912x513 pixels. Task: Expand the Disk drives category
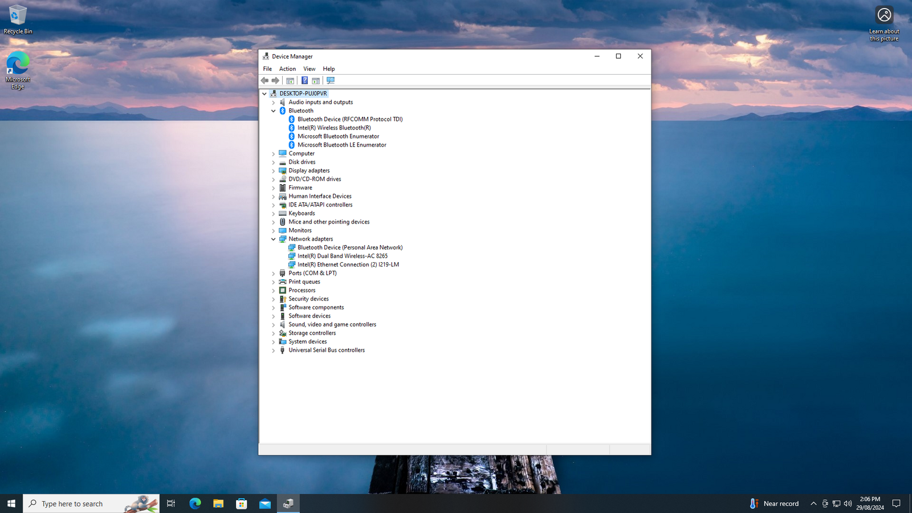click(x=274, y=162)
